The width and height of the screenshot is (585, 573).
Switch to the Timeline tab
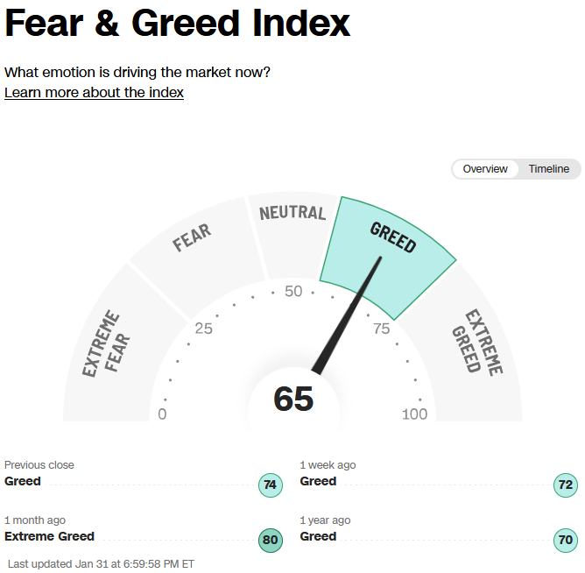[x=549, y=169]
